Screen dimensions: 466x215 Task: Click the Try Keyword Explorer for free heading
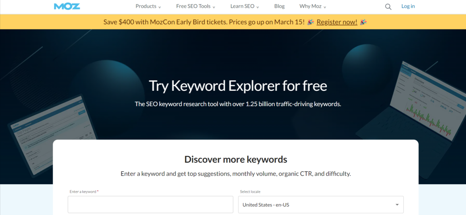point(238,86)
